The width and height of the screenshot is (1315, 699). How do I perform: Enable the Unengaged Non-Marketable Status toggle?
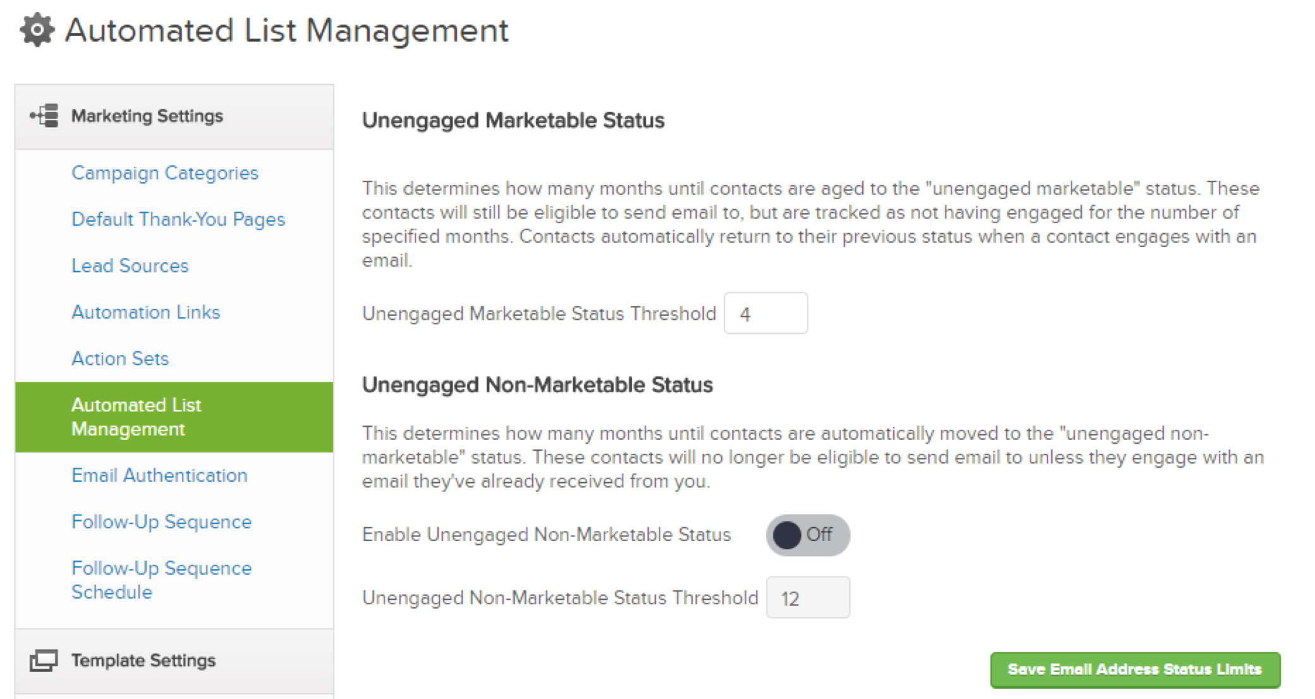pos(807,535)
